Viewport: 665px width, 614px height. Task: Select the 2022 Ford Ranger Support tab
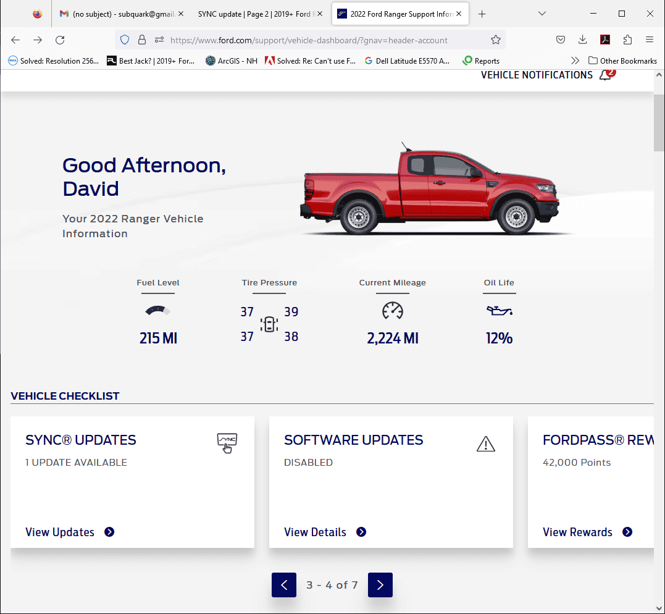tap(400, 14)
